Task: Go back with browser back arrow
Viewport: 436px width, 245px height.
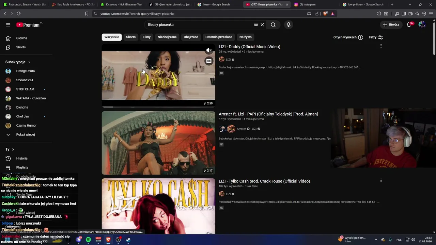Action: point(5,14)
